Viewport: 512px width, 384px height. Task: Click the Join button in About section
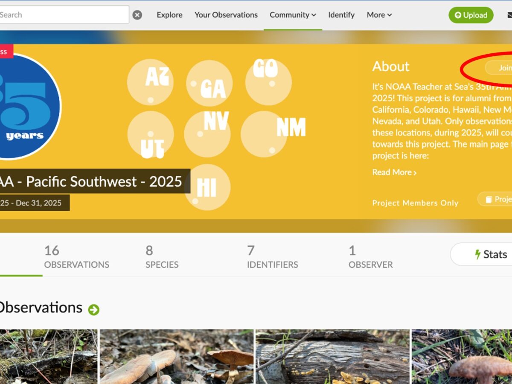499,68
